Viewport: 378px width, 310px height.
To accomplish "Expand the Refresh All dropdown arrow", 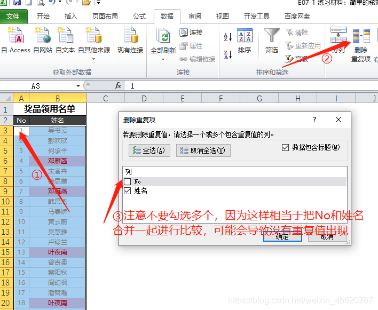I will (163, 59).
